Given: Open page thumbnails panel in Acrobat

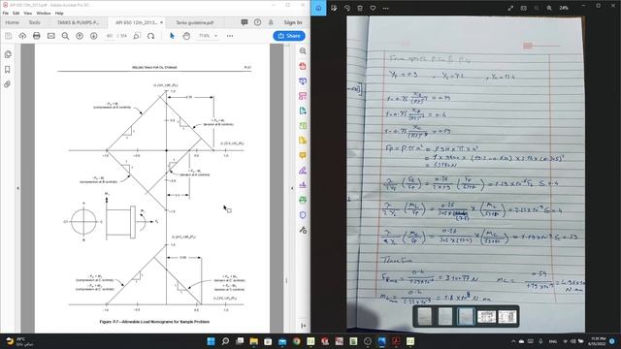Looking at the screenshot, I should [8, 54].
